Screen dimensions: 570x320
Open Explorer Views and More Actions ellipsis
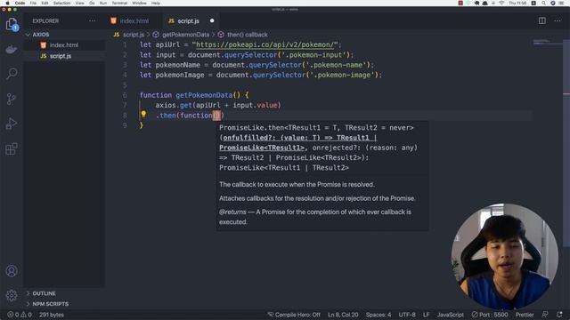[93, 20]
